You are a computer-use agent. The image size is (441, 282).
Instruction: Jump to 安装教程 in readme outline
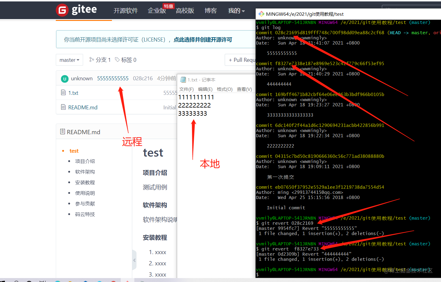85,182
